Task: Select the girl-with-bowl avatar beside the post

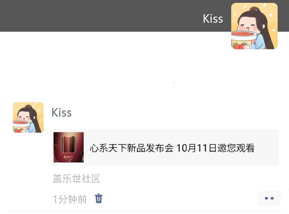Action: 28,117
